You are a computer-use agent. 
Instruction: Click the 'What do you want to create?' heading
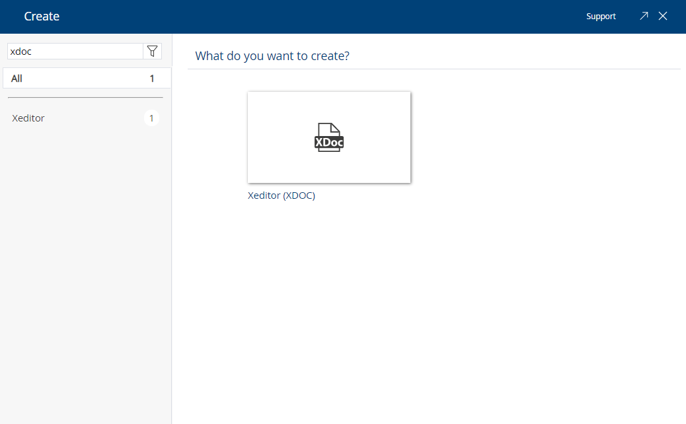coord(272,56)
